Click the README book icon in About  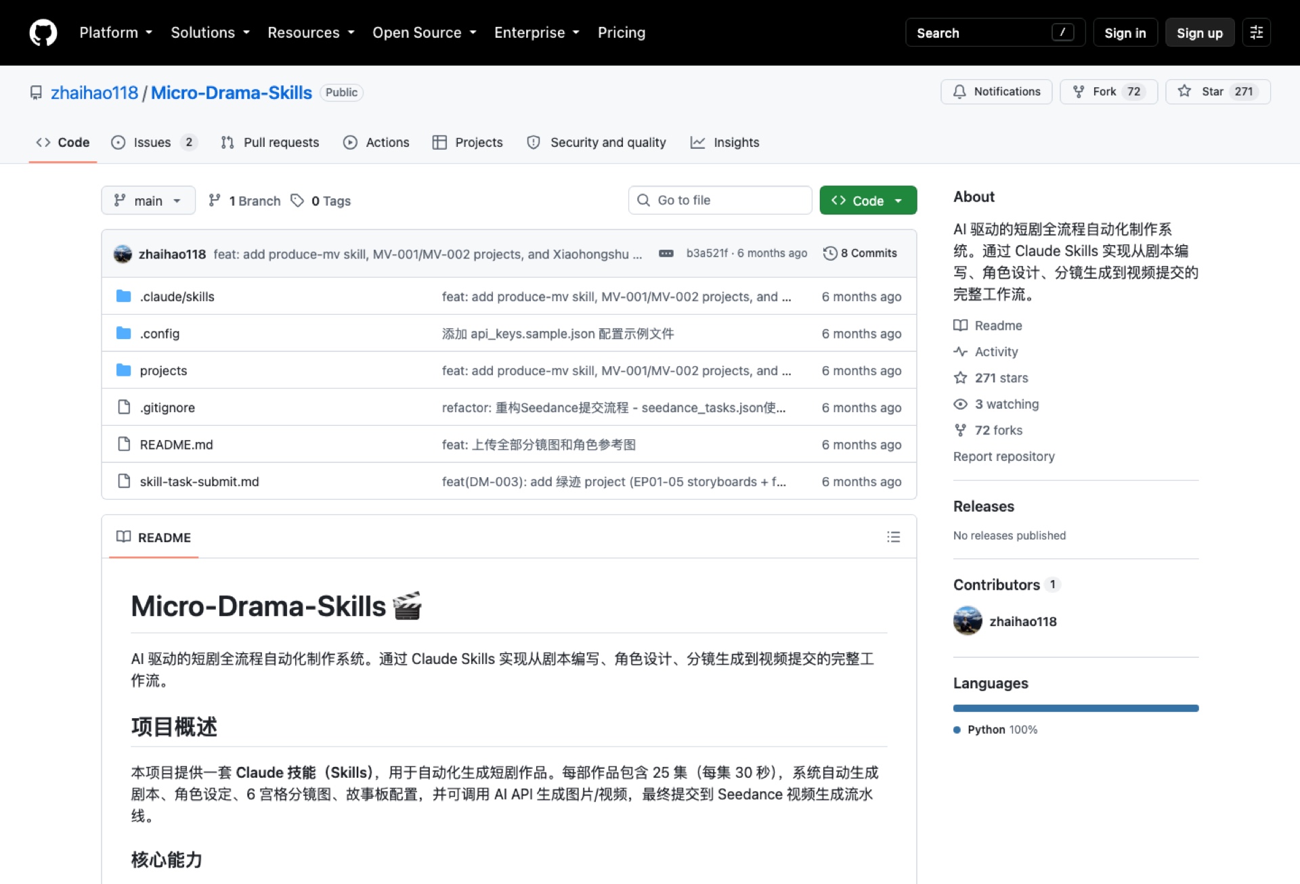coord(960,325)
